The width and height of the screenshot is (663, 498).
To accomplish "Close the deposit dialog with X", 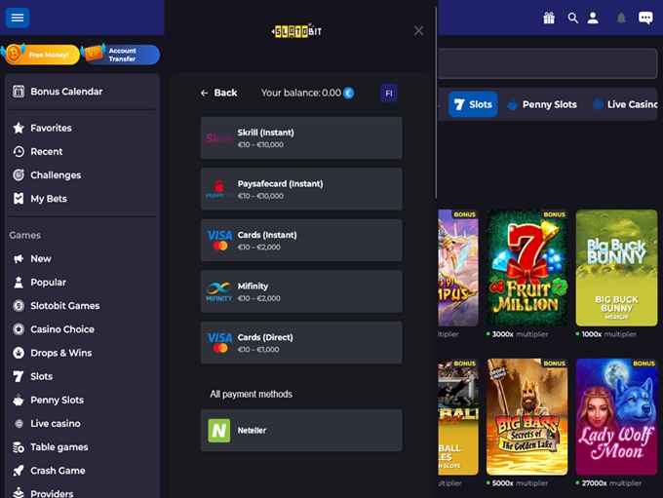I will coord(418,30).
